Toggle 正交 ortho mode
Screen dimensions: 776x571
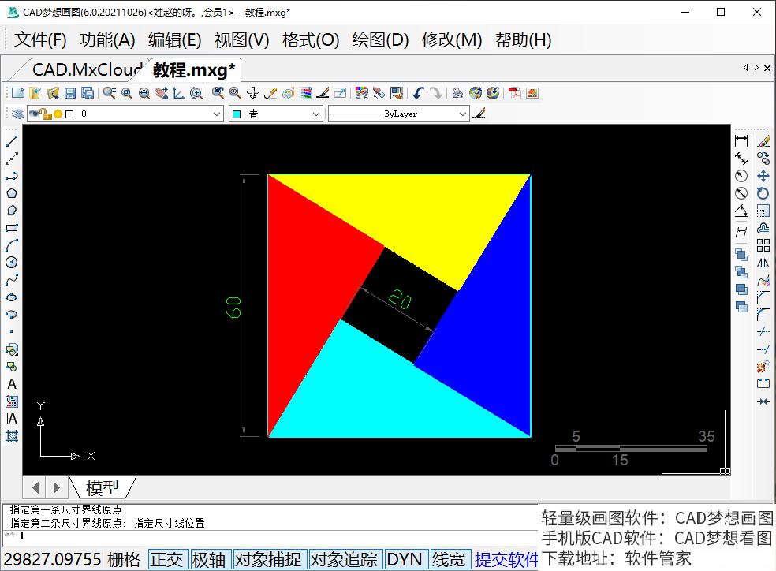[167, 560]
